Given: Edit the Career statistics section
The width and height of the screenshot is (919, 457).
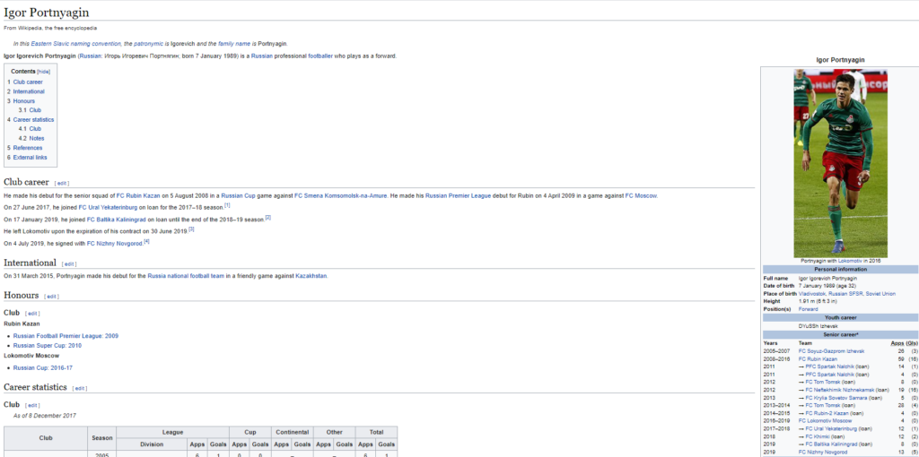Looking at the screenshot, I should pyautogui.click(x=80, y=388).
